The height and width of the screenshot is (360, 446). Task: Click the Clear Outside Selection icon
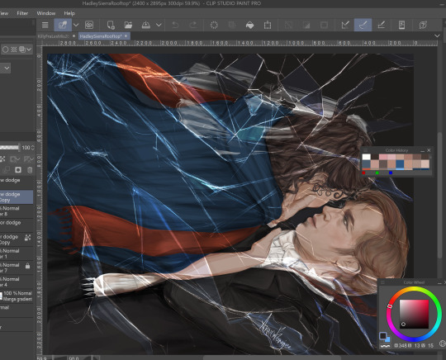(x=232, y=25)
